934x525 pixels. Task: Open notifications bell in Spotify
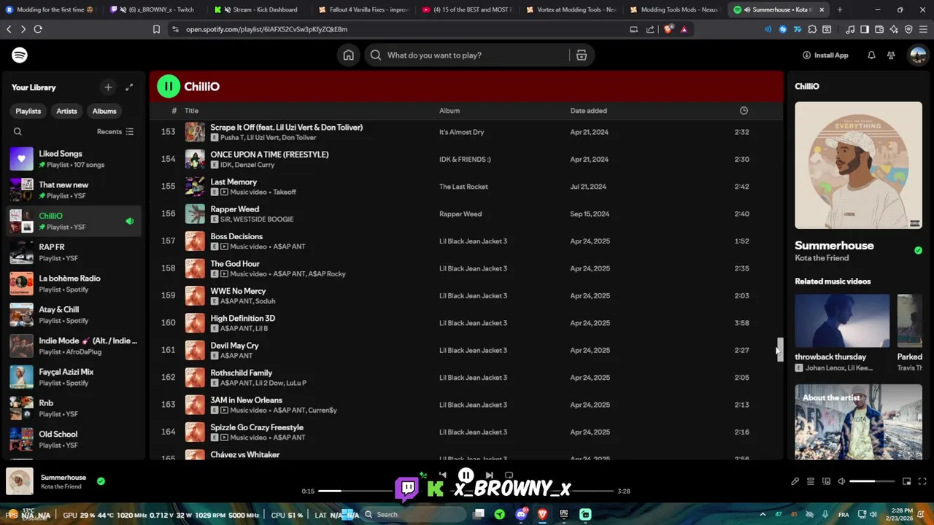coord(871,55)
